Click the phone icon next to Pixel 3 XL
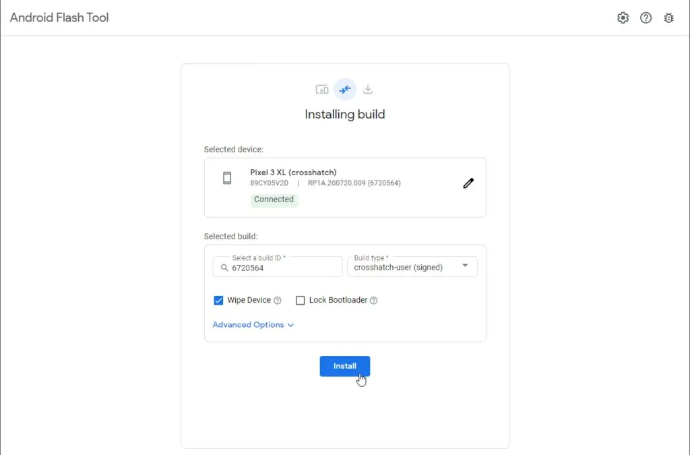The image size is (690, 455). coord(226,177)
